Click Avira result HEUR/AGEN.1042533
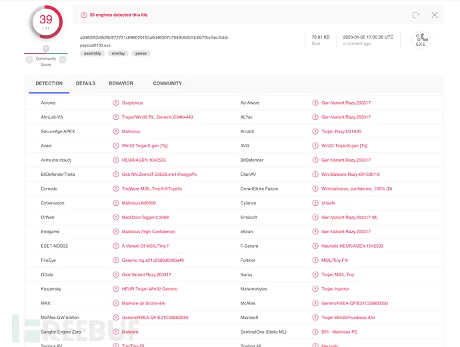 point(144,160)
